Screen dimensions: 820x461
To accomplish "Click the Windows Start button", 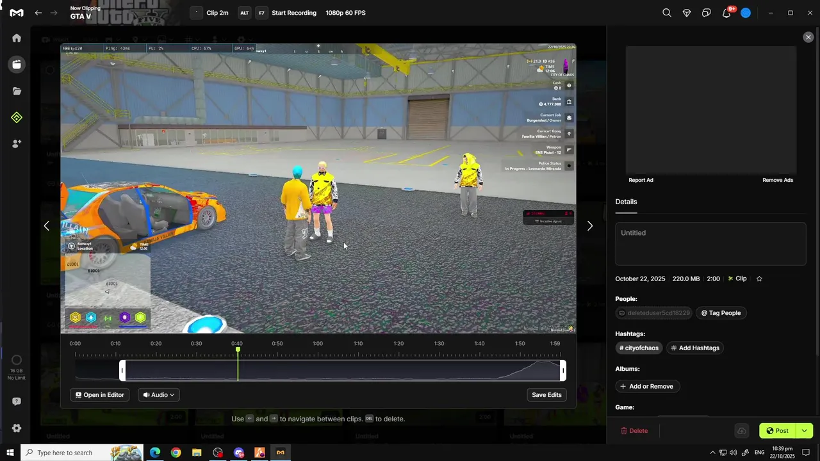I will [10, 453].
